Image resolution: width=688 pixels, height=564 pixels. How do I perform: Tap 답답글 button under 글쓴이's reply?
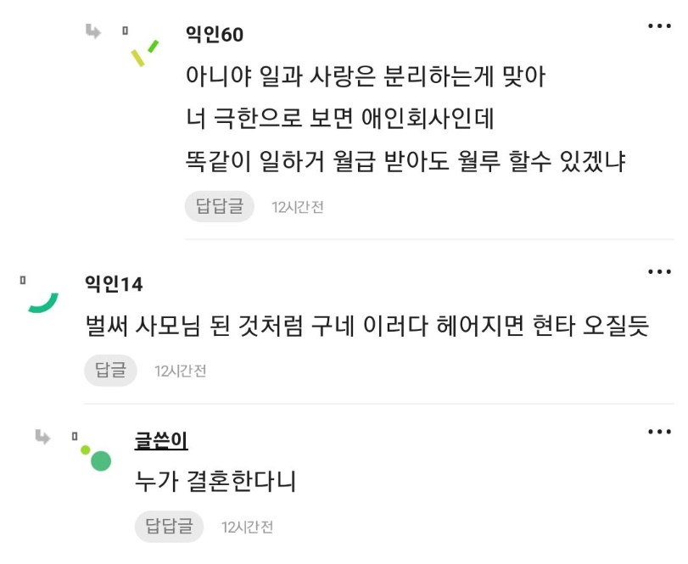pos(169,527)
